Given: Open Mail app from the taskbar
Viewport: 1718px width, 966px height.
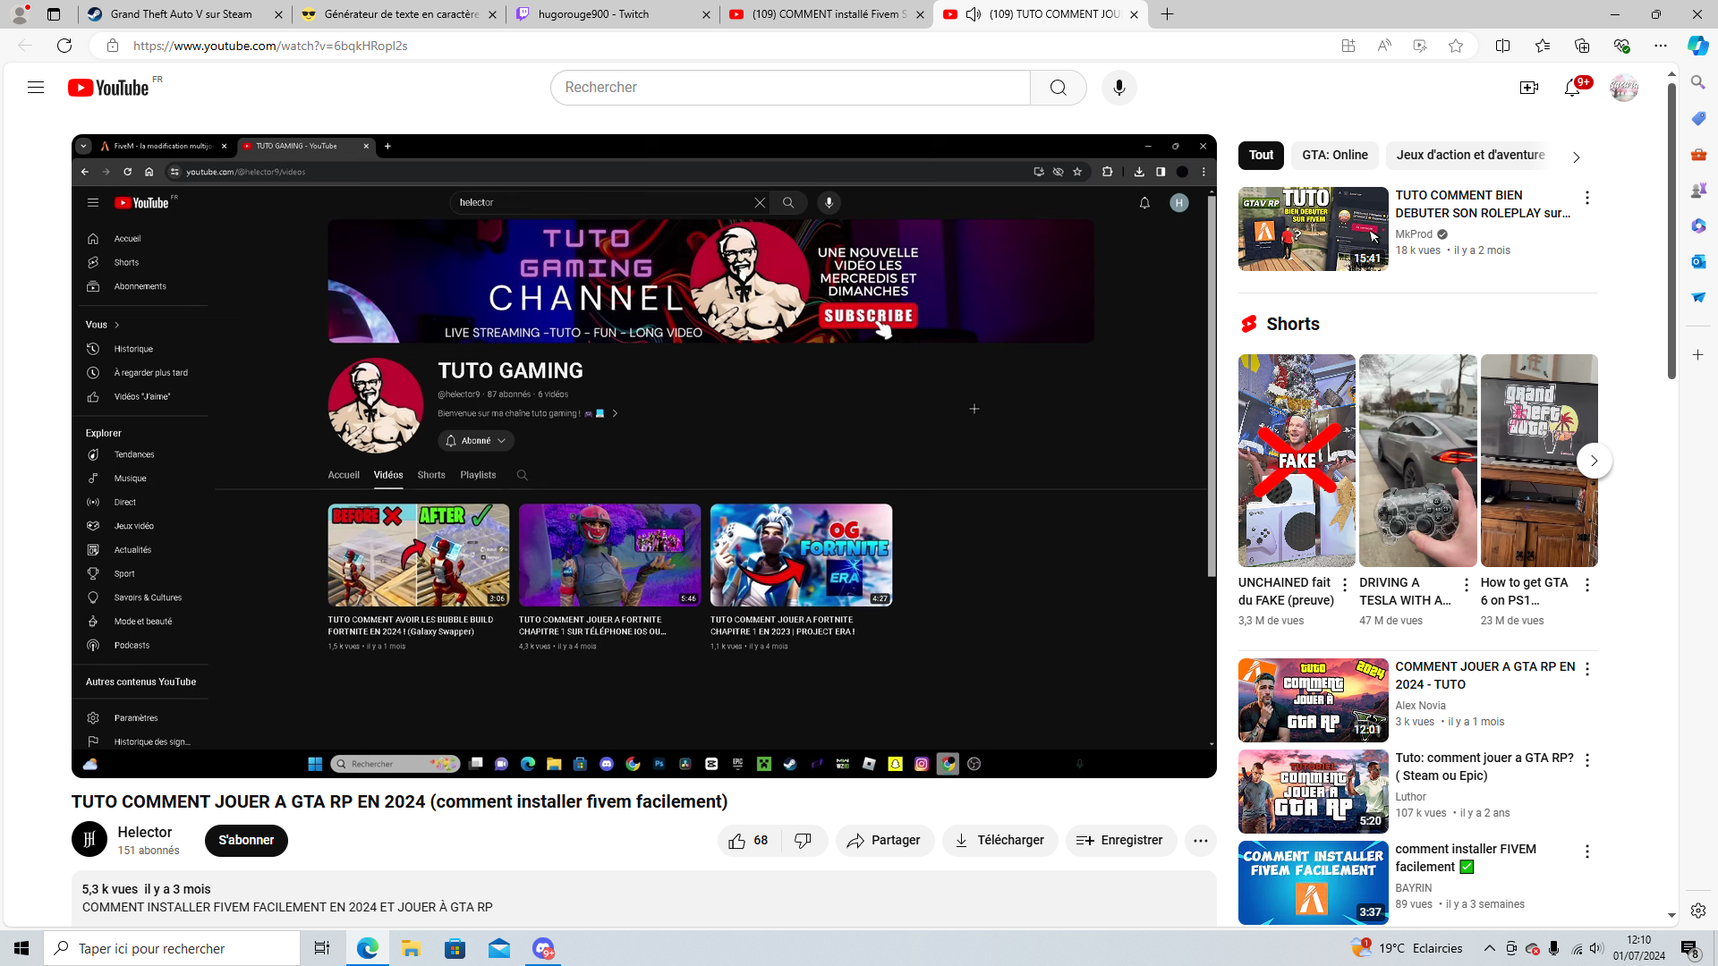Looking at the screenshot, I should pos(499,948).
